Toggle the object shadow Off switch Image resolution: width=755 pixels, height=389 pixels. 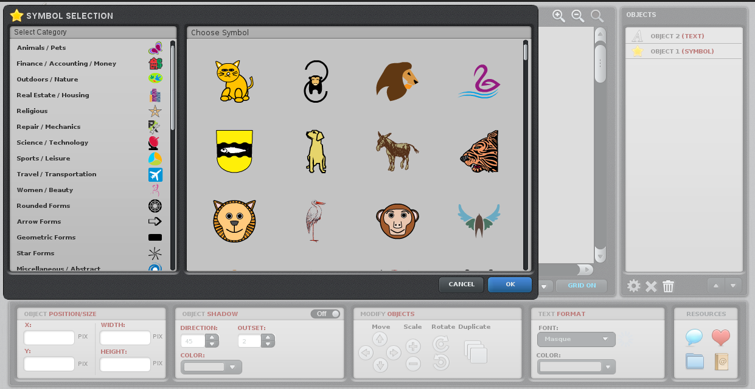pyautogui.click(x=325, y=314)
